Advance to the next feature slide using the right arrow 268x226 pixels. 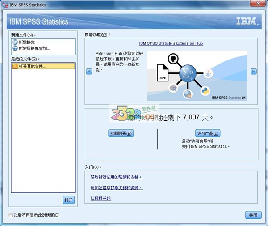coord(254,71)
